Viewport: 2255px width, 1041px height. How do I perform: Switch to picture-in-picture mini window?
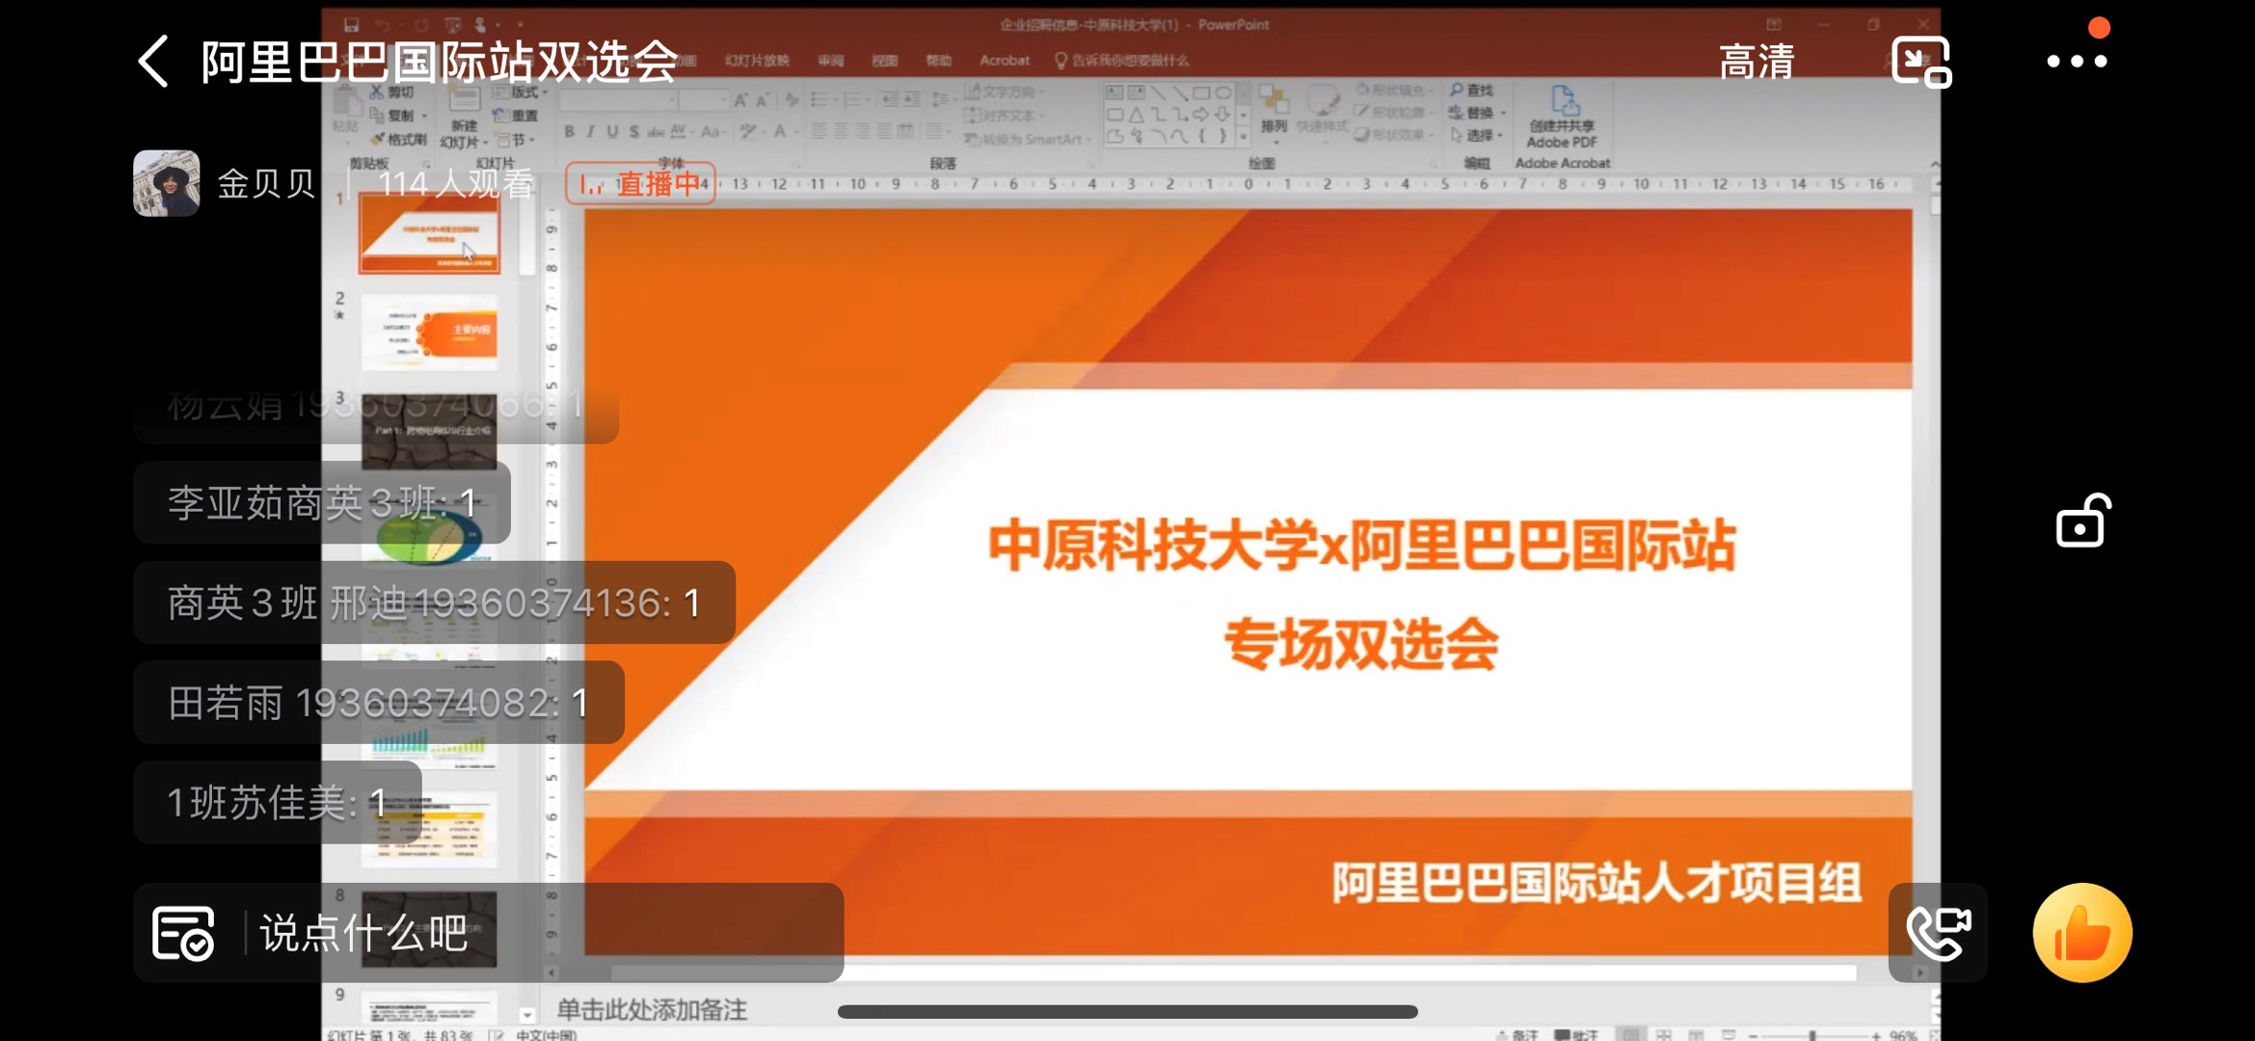tap(1920, 62)
